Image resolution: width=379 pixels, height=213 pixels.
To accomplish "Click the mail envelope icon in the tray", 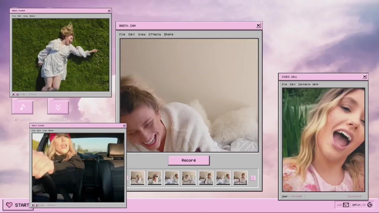I will click(346, 205).
